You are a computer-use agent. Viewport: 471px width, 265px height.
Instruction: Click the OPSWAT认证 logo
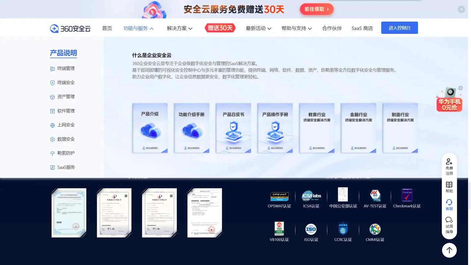(280, 197)
